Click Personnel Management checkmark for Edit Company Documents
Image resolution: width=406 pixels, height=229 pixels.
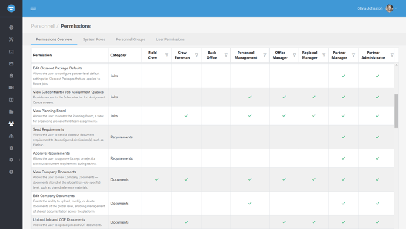pos(250,203)
